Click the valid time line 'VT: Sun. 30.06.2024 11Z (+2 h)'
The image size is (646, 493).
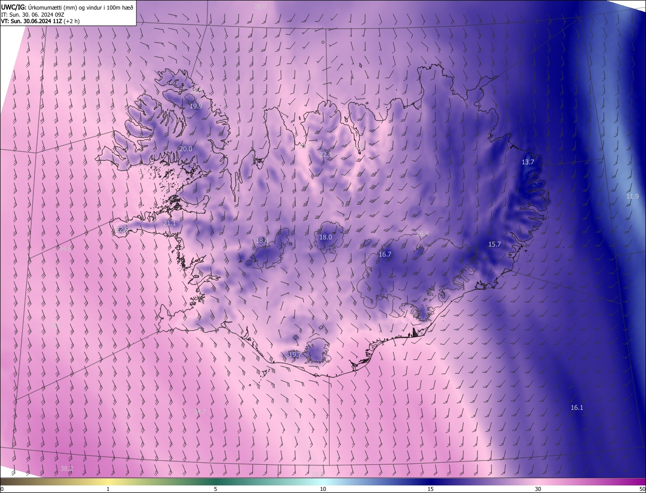tap(40, 21)
